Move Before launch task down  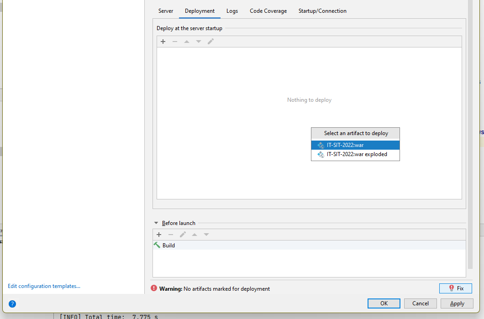point(206,235)
